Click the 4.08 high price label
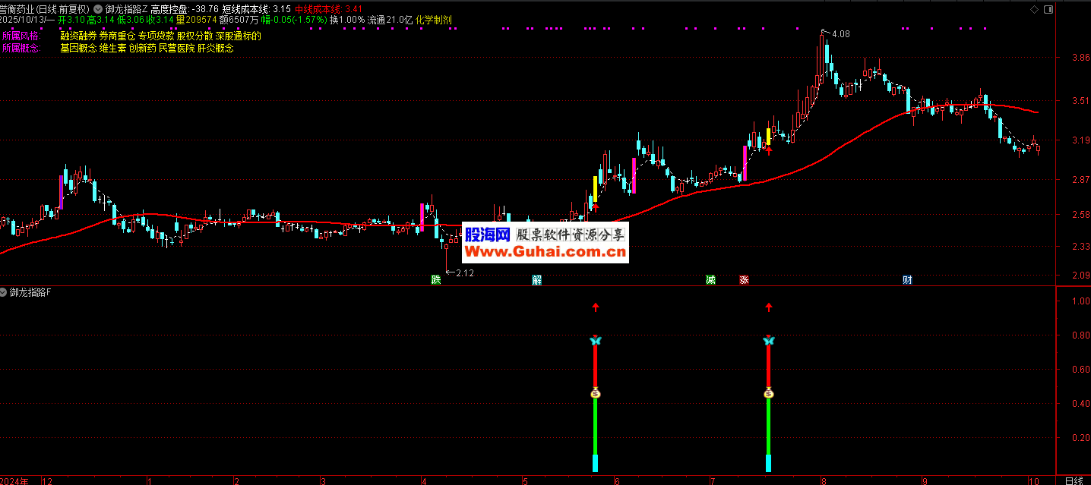1091x485 pixels. (840, 34)
